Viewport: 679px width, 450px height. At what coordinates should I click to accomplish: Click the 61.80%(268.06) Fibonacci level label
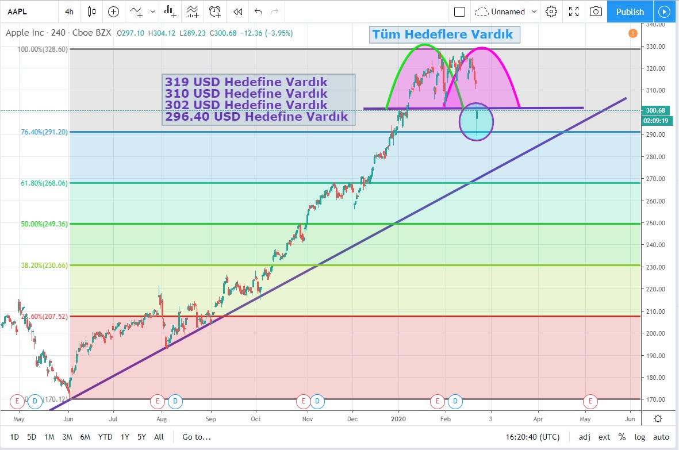point(44,183)
